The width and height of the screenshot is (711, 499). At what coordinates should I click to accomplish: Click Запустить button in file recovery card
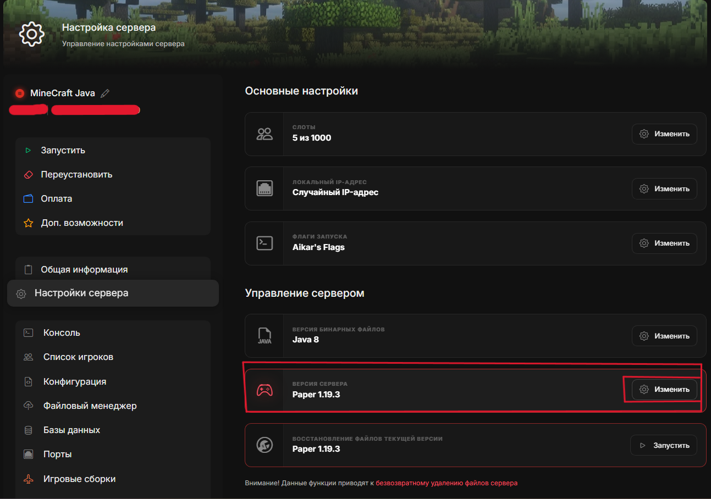coord(664,445)
